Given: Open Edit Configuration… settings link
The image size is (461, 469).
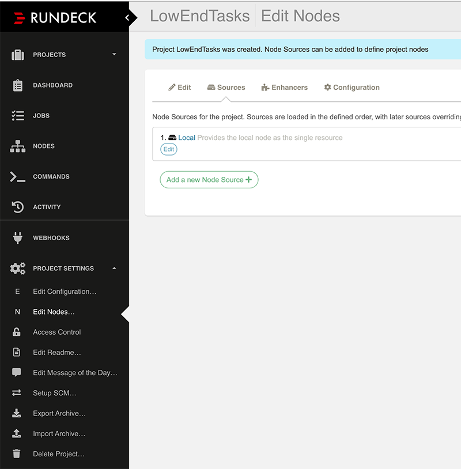Looking at the screenshot, I should pos(65,292).
